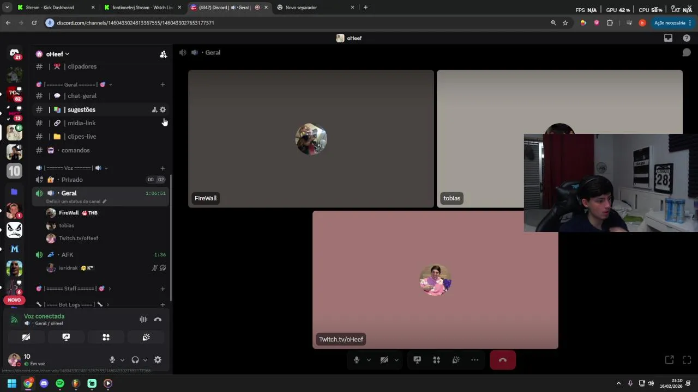Image resolution: width=698 pixels, height=392 pixels.
Task: Switch to Novo separador tab
Action: pyautogui.click(x=315, y=8)
